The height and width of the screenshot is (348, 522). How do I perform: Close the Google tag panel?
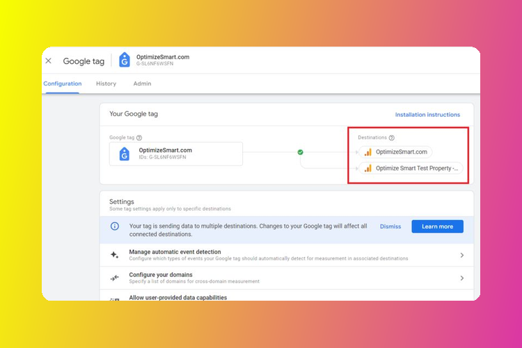[x=48, y=61]
